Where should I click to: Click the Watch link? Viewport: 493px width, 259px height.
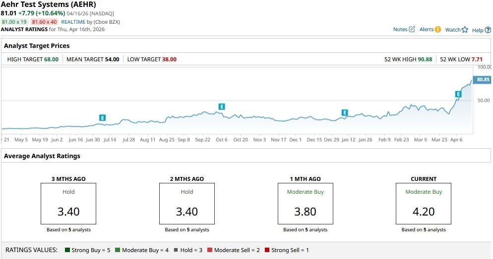453,30
